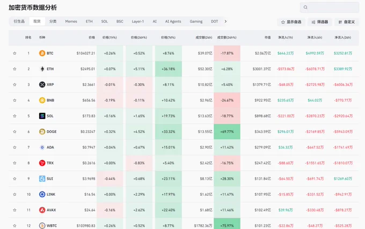365x229 pixels.
Task: Click the LINK coin icon
Action: point(42,194)
